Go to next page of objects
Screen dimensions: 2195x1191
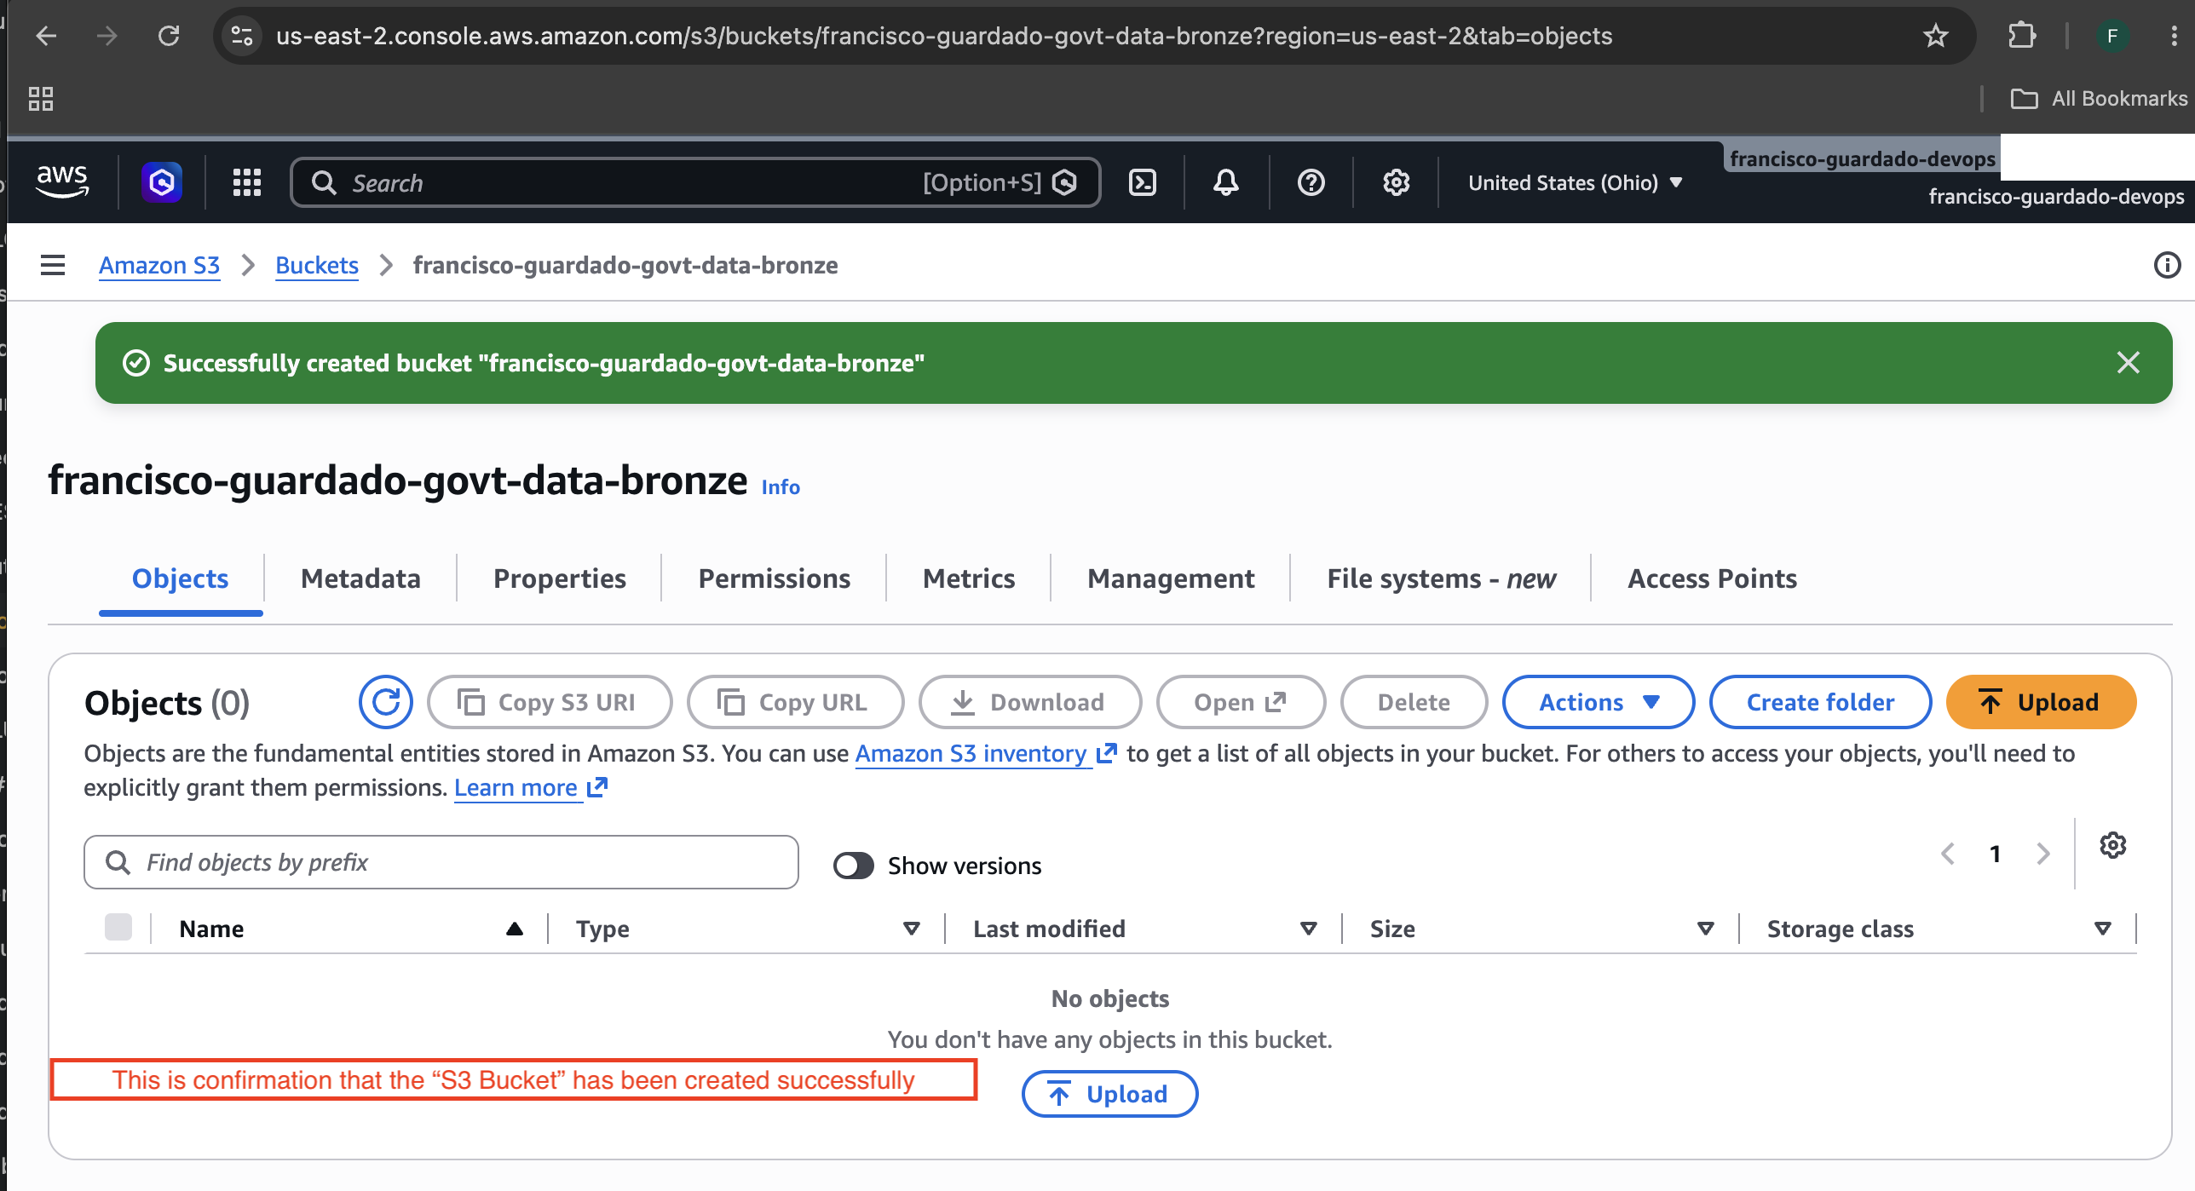pyautogui.click(x=2043, y=854)
